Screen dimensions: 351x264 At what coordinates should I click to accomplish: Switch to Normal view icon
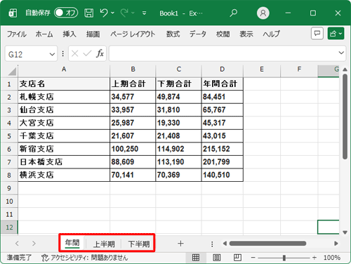pyautogui.click(x=196, y=258)
